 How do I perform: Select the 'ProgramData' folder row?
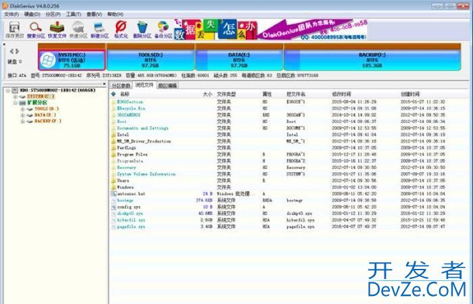tap(291, 161)
